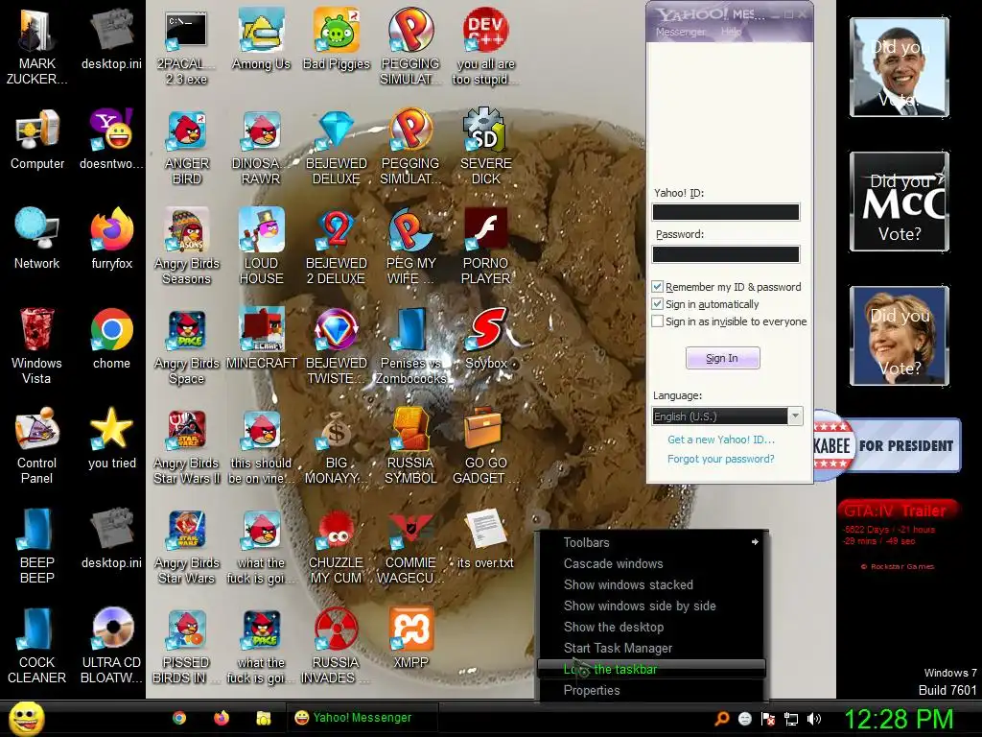Expand the Toolbars submenu arrow
This screenshot has height=737, width=982.
(755, 542)
